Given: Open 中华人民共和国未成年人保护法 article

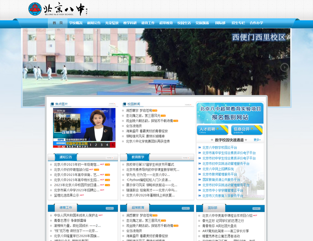Looking at the screenshot, I should (x=76, y=215).
